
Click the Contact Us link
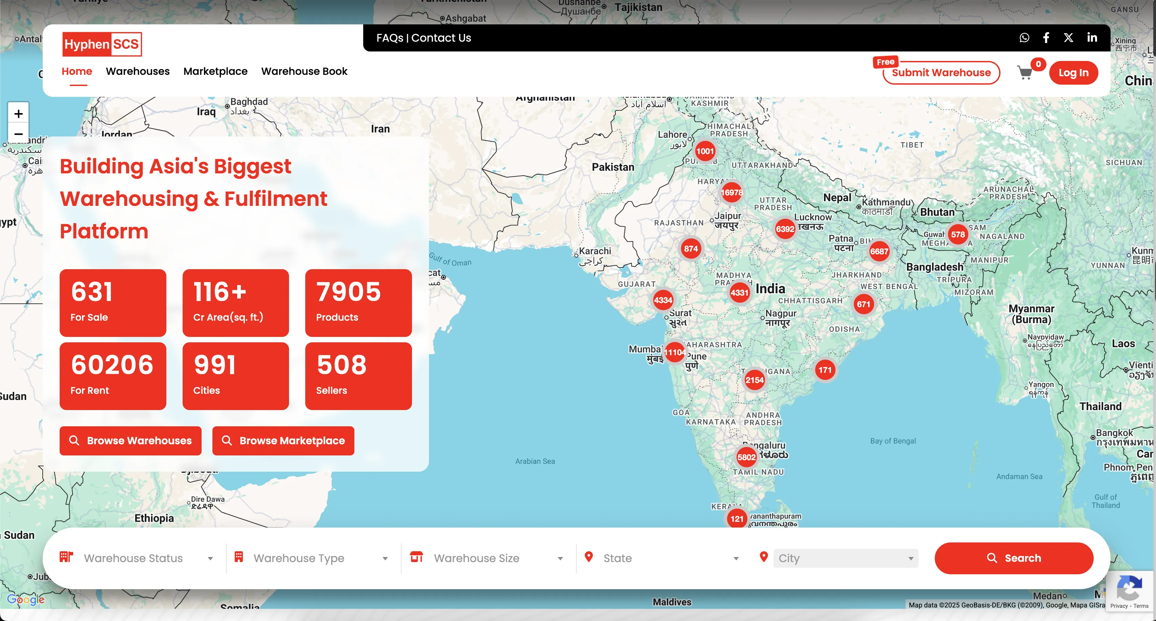441,38
